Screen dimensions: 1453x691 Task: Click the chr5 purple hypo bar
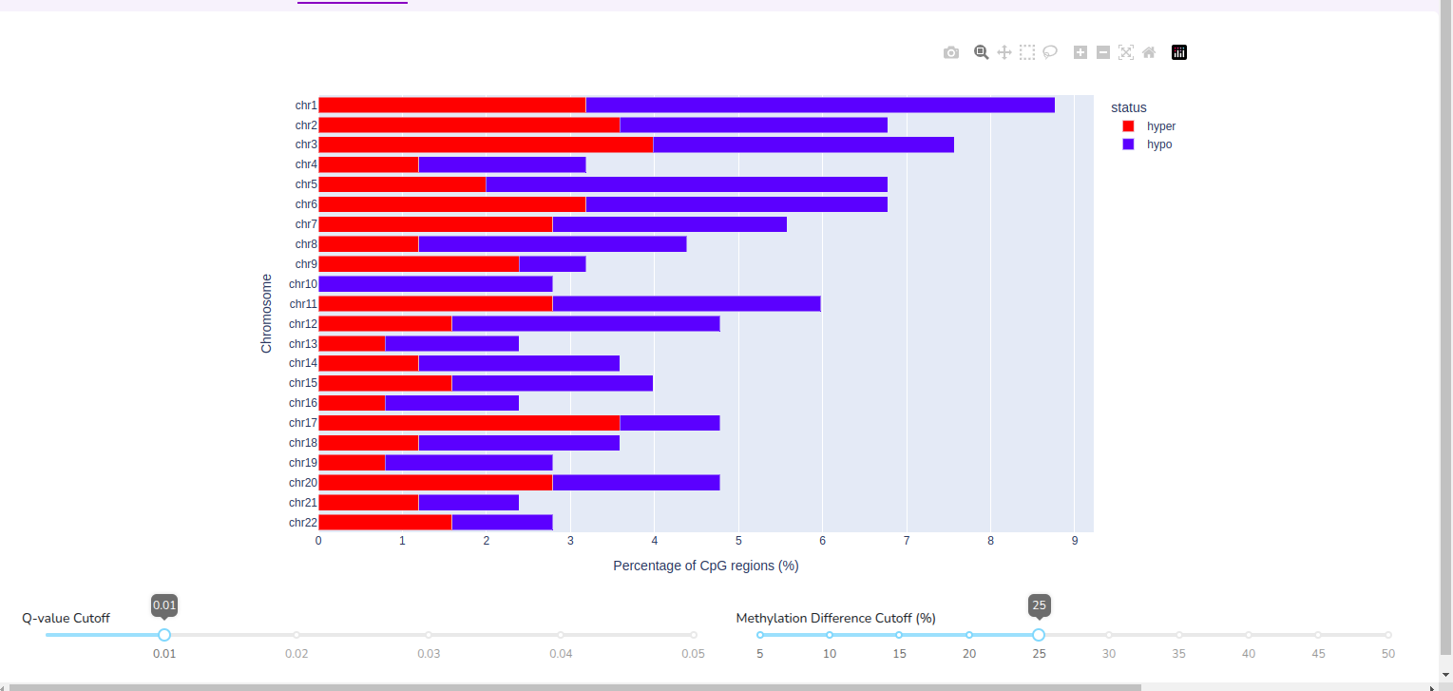tap(686, 184)
